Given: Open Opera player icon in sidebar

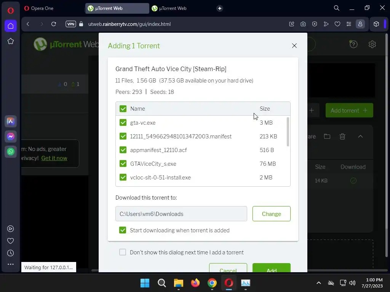Looking at the screenshot, I should (x=10, y=229).
